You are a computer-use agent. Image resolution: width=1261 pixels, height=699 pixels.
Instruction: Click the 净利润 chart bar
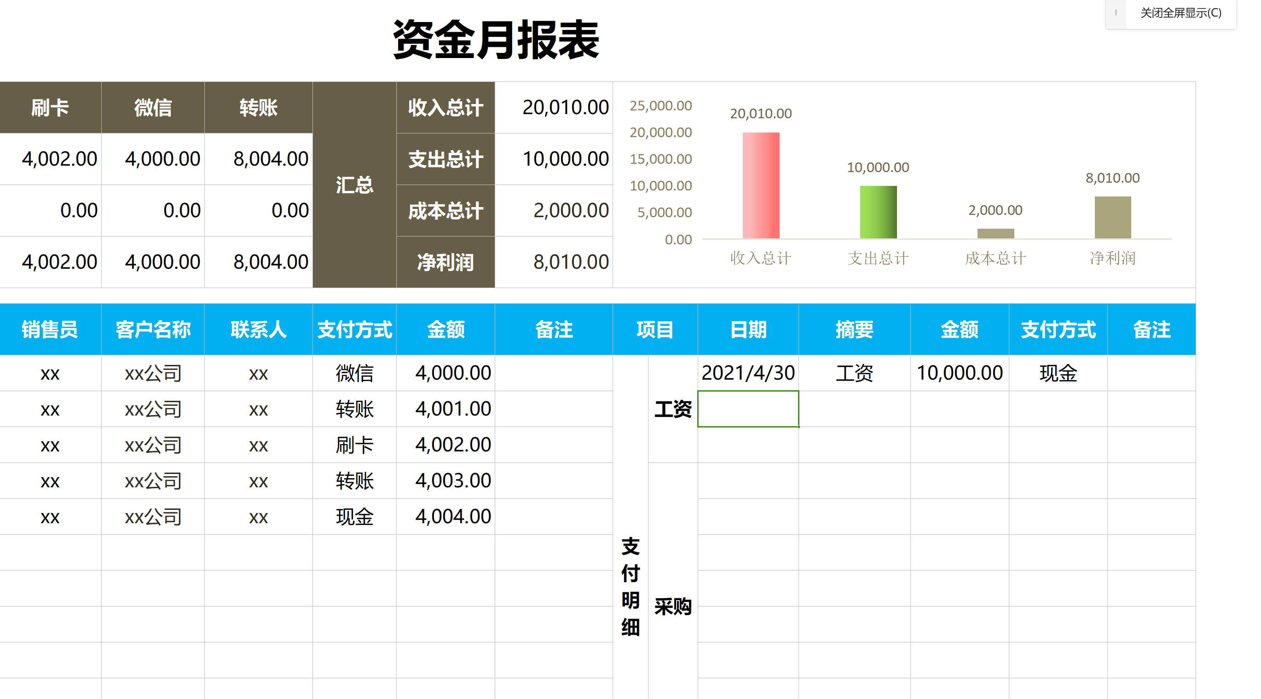point(1113,217)
